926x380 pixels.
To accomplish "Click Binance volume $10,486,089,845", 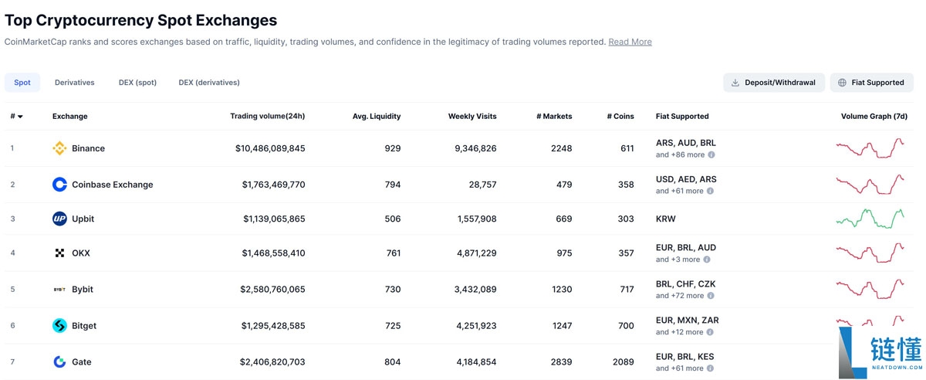I will coord(270,148).
